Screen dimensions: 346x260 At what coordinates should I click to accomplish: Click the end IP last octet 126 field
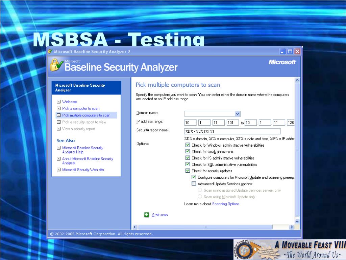coord(291,123)
